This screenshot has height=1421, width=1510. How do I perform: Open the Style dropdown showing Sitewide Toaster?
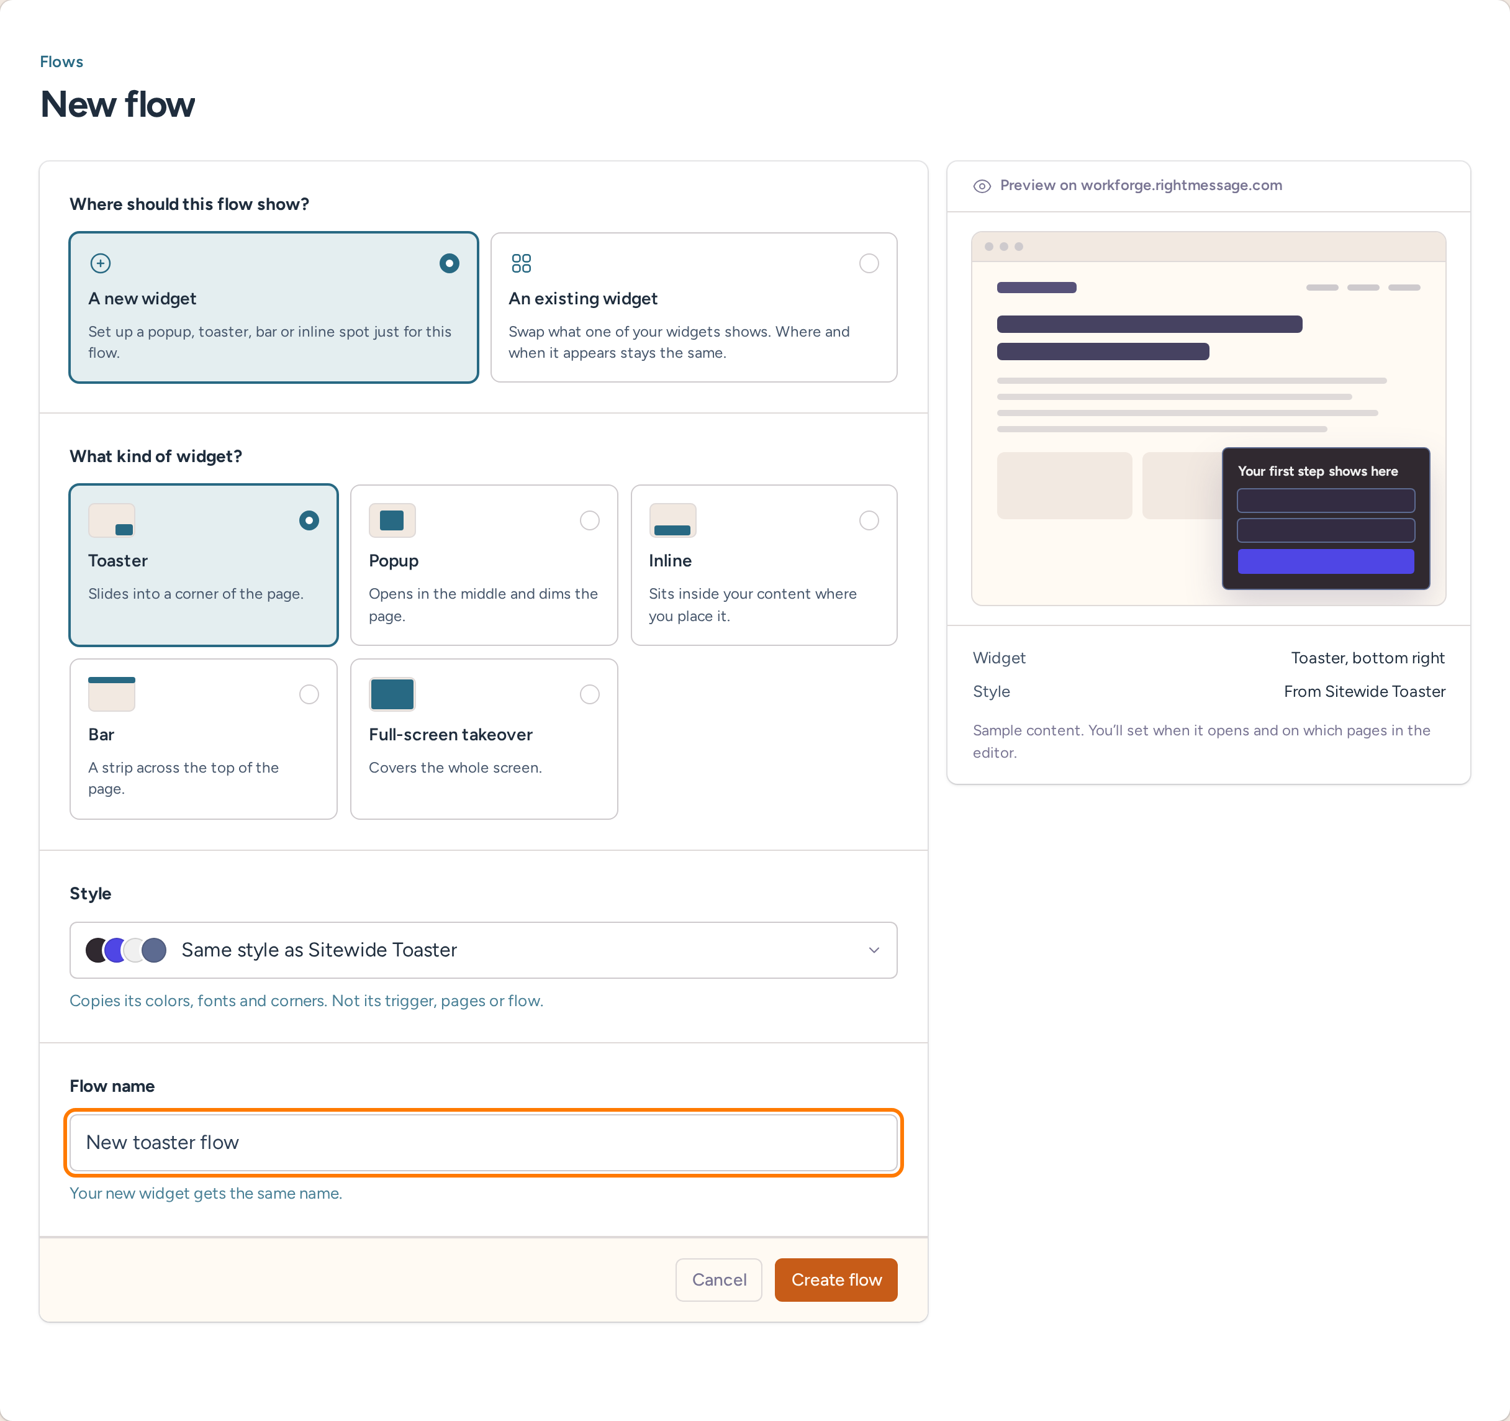click(x=483, y=950)
